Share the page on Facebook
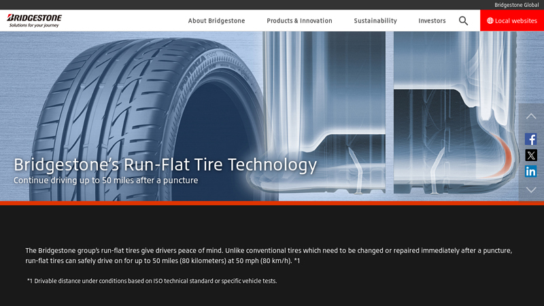 click(531, 139)
